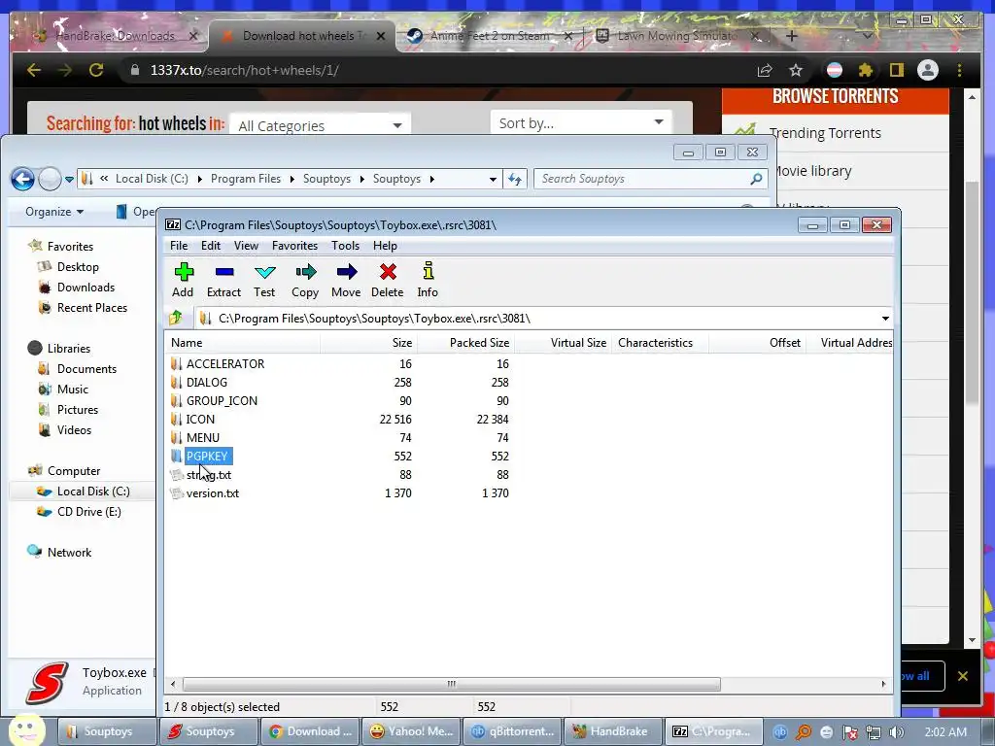Viewport: 995px width, 746px height.
Task: Switch to the Anime Feet 2 on Steam tab
Action: click(490, 36)
